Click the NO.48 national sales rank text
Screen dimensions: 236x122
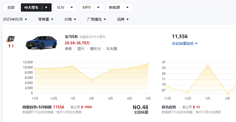click(140, 107)
